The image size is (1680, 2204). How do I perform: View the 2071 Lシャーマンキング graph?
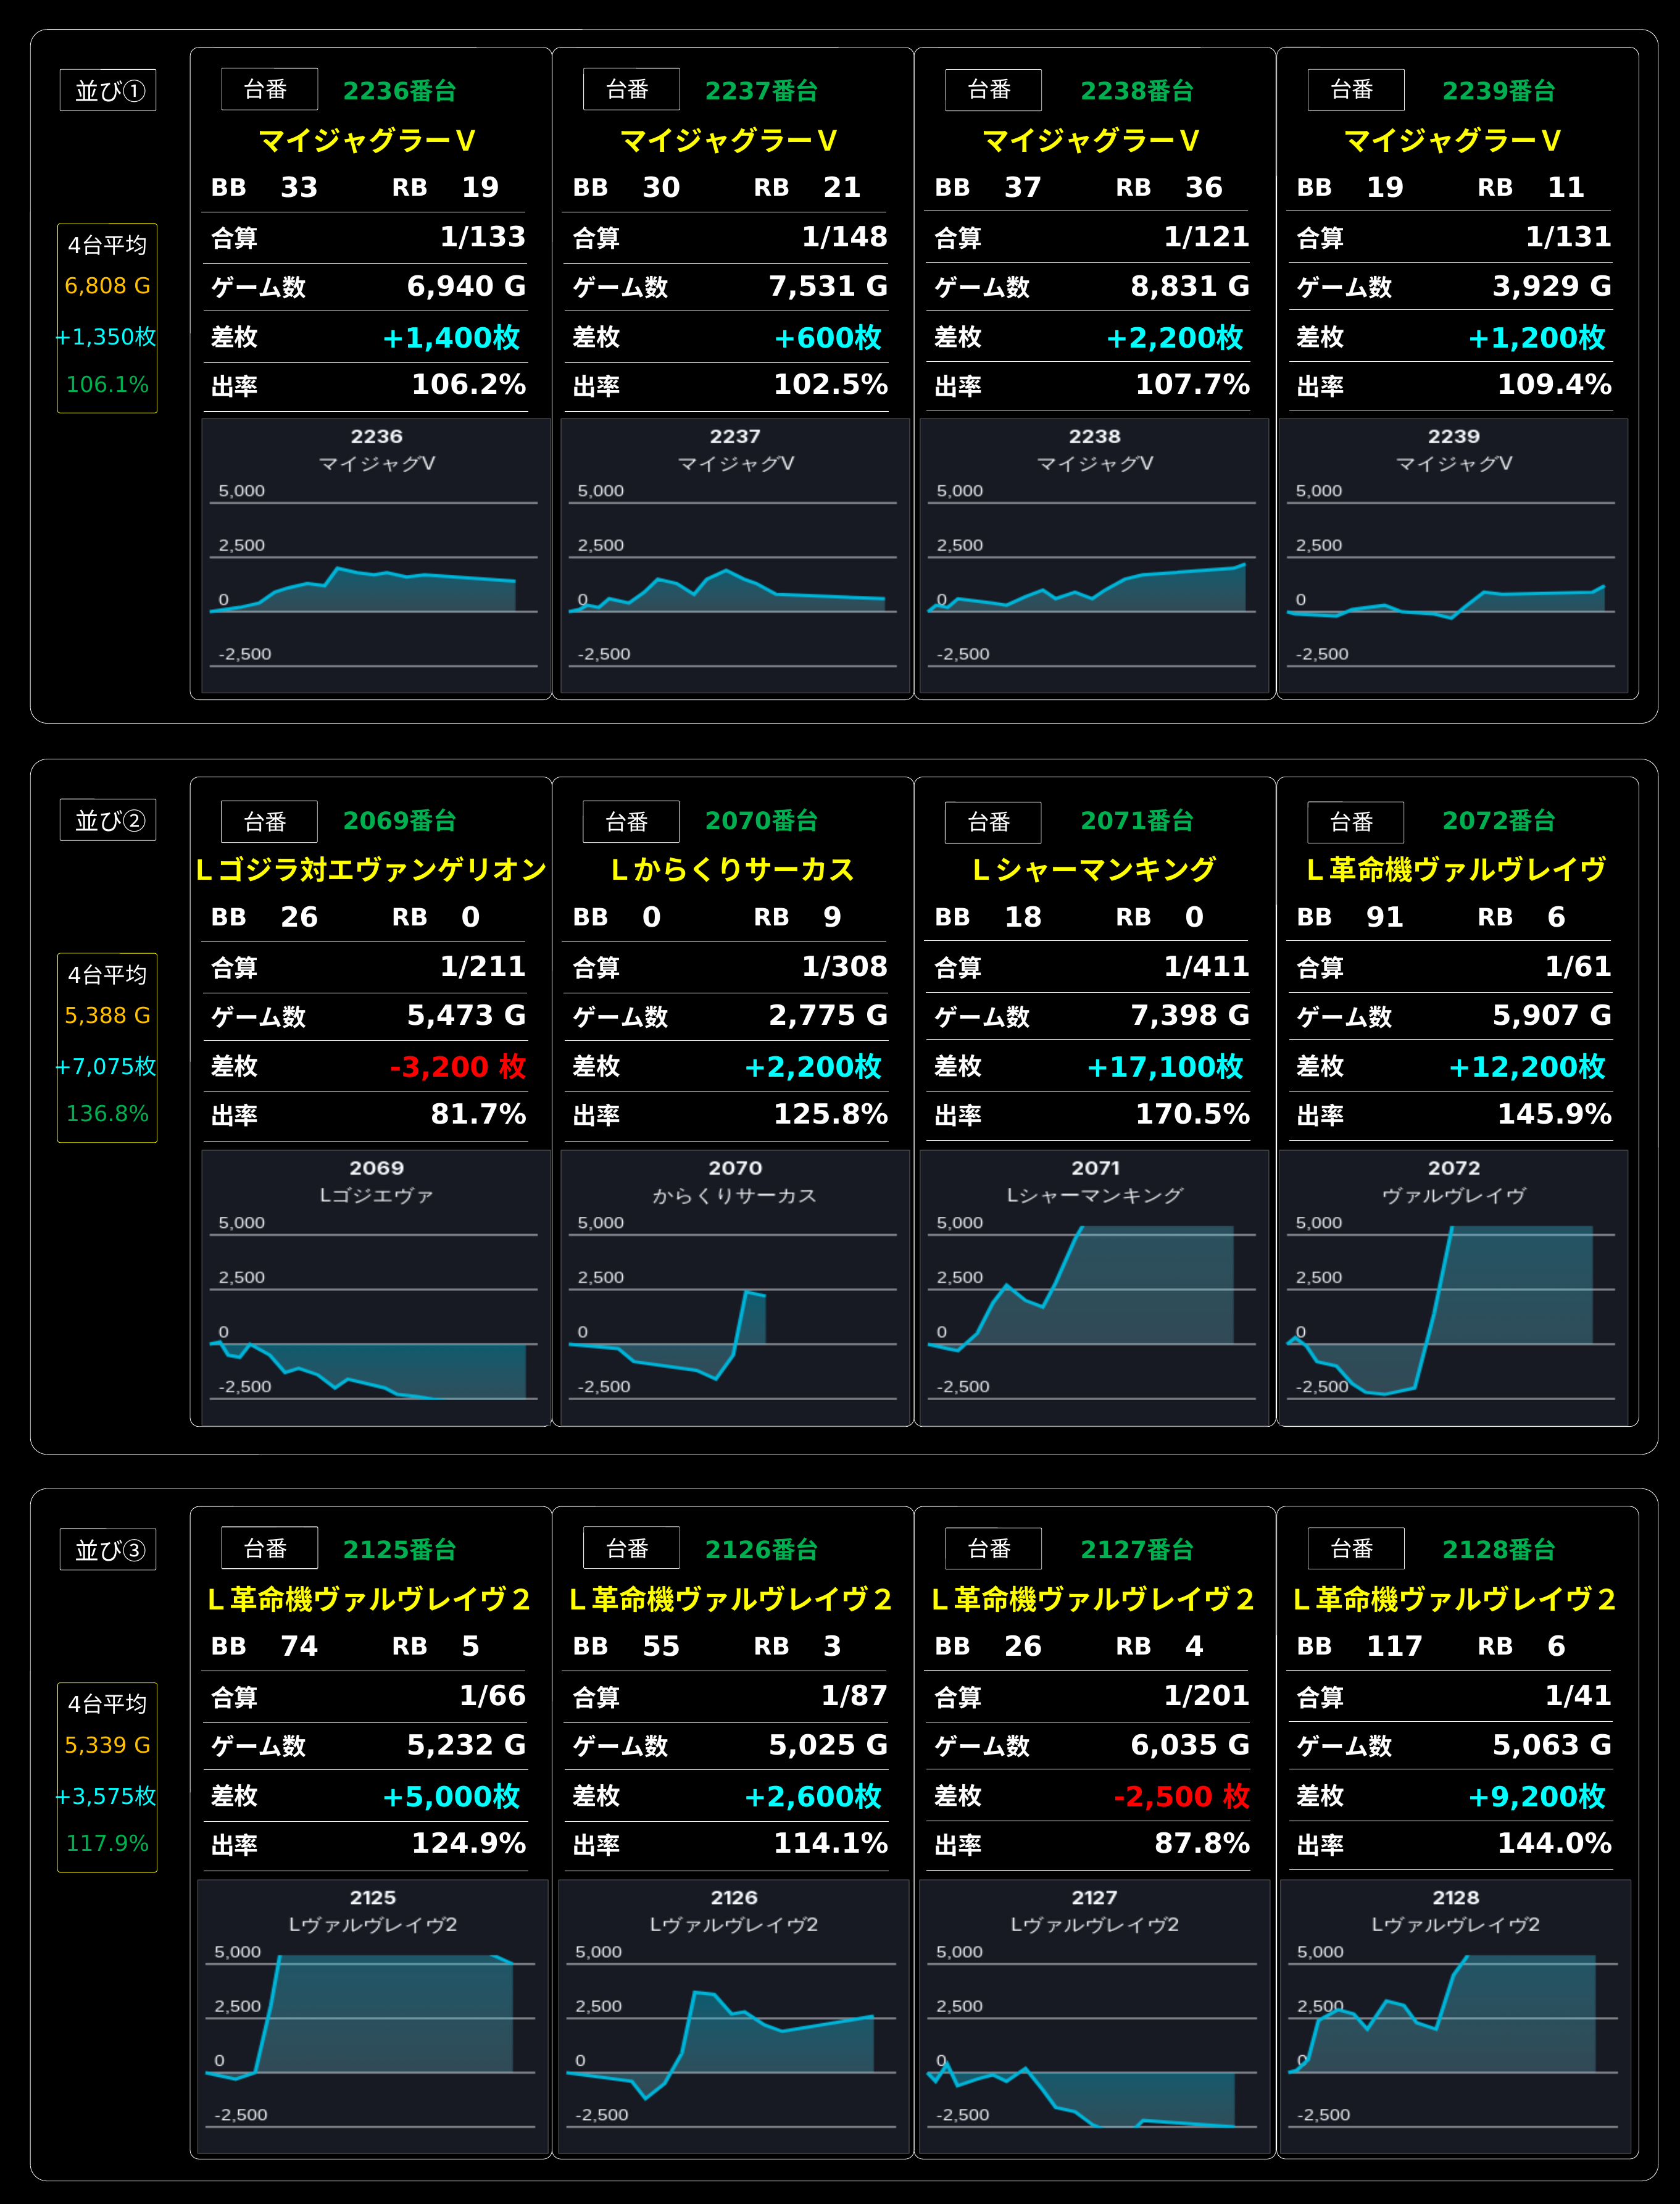pos(1094,1287)
